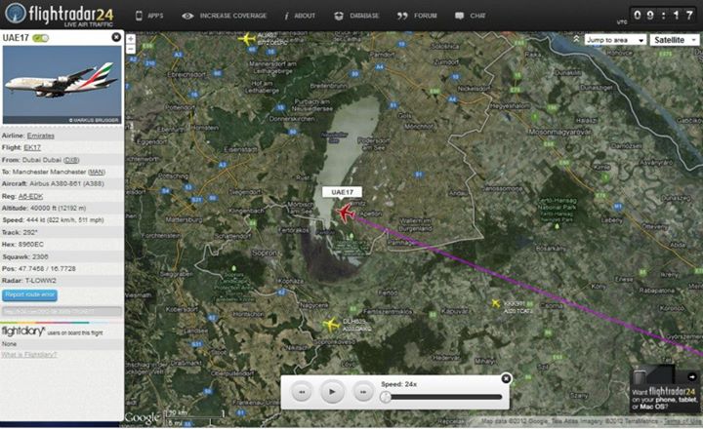Image resolution: width=703 pixels, height=429 pixels.
Task: Open the Satellite map type dropdown
Action: coord(675,40)
